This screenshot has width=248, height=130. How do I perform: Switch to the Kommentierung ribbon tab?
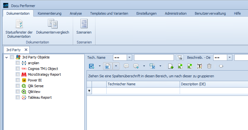tap(49, 13)
